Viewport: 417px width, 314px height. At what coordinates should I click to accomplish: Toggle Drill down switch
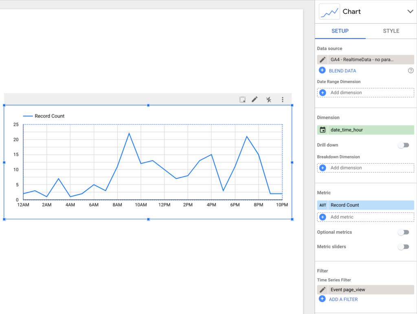coord(404,145)
